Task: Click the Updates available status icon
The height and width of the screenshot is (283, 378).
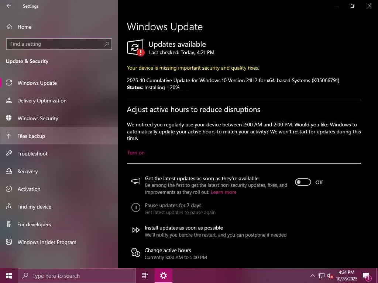Action: pos(135,48)
